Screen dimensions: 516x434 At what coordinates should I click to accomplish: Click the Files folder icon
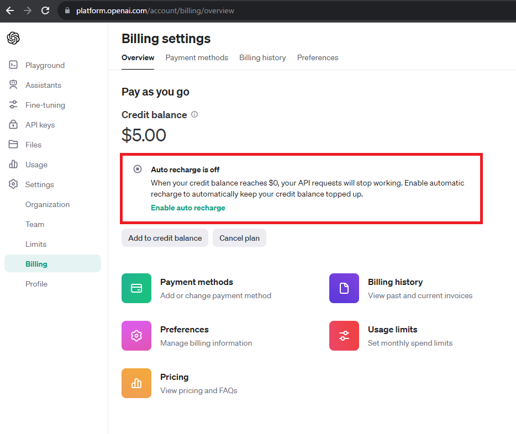tap(13, 144)
